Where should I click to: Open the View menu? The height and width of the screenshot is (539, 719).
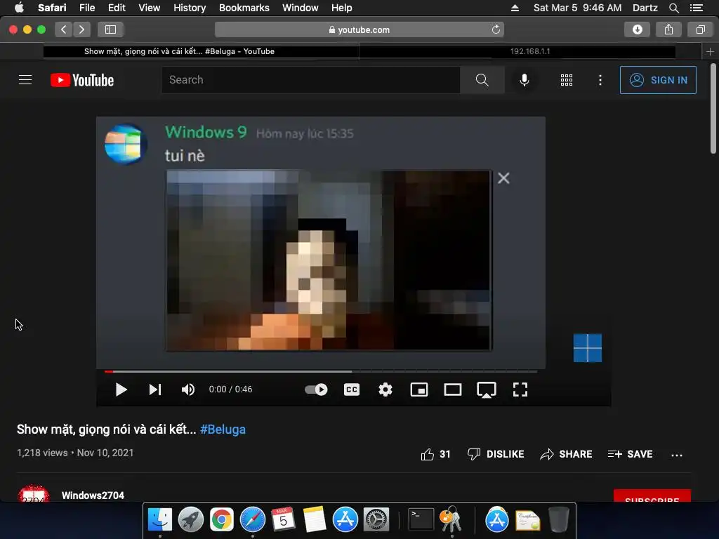pos(150,8)
